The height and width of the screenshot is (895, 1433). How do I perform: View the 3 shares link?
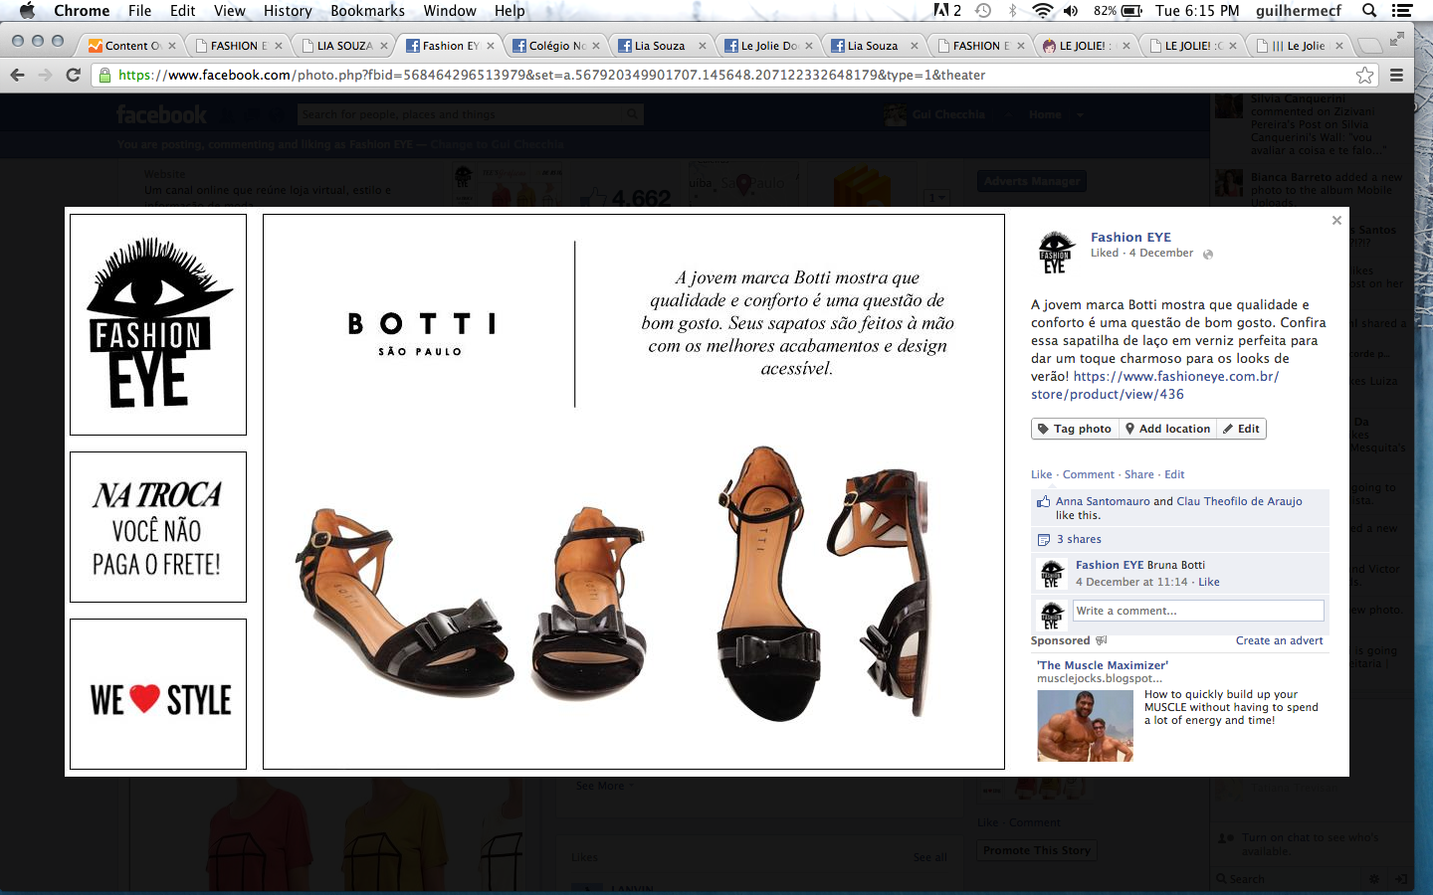pyautogui.click(x=1079, y=539)
